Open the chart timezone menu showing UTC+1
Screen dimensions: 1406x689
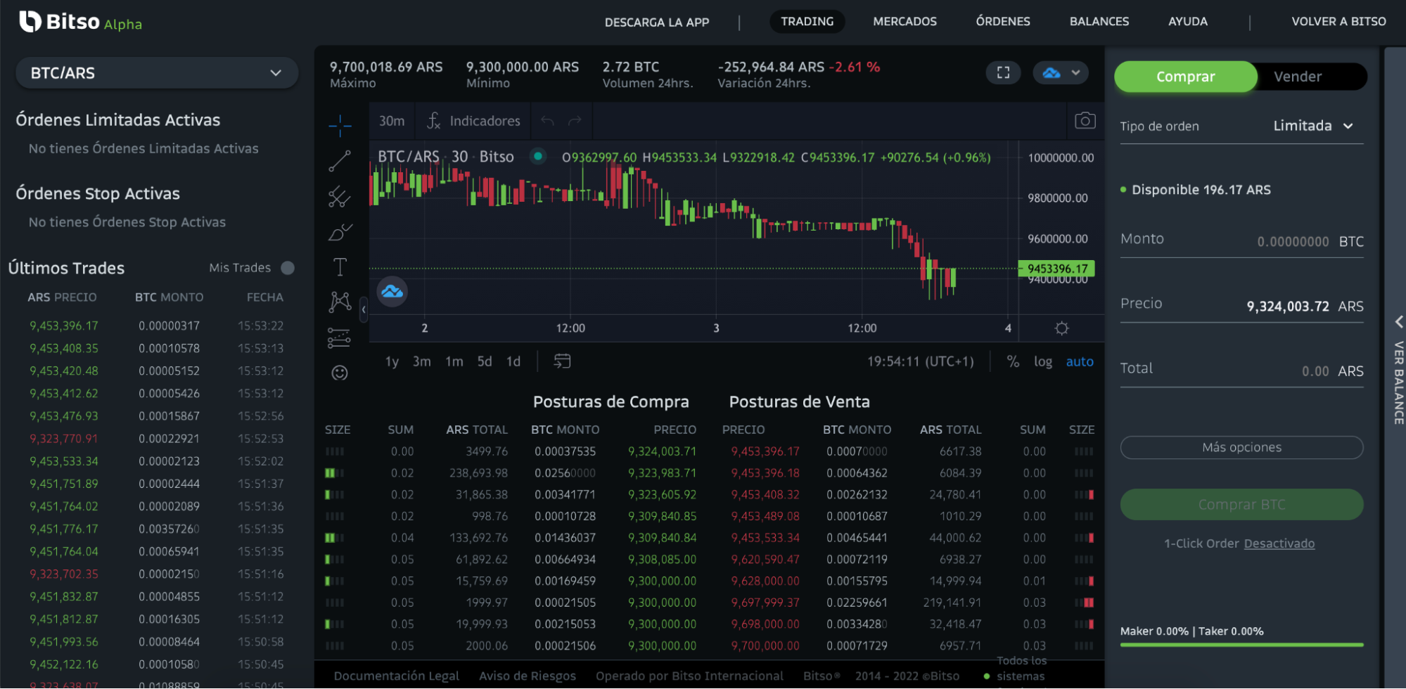pos(921,361)
